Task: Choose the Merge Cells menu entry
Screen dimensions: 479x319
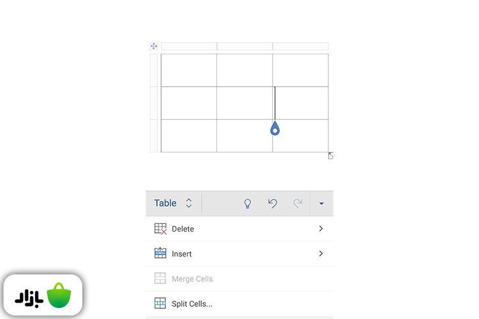Action: coord(192,279)
